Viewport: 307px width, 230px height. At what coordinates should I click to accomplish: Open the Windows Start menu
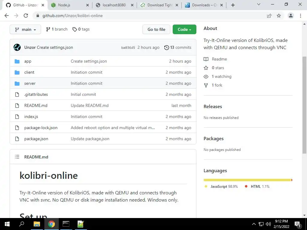tap(7, 224)
